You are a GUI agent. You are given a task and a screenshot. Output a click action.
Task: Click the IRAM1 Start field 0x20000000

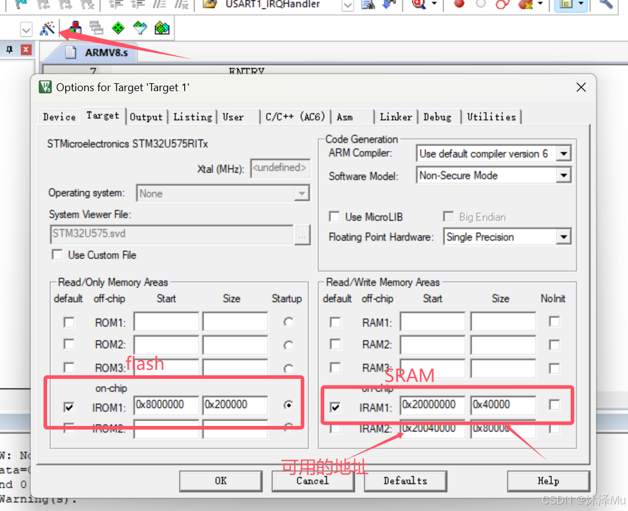432,405
